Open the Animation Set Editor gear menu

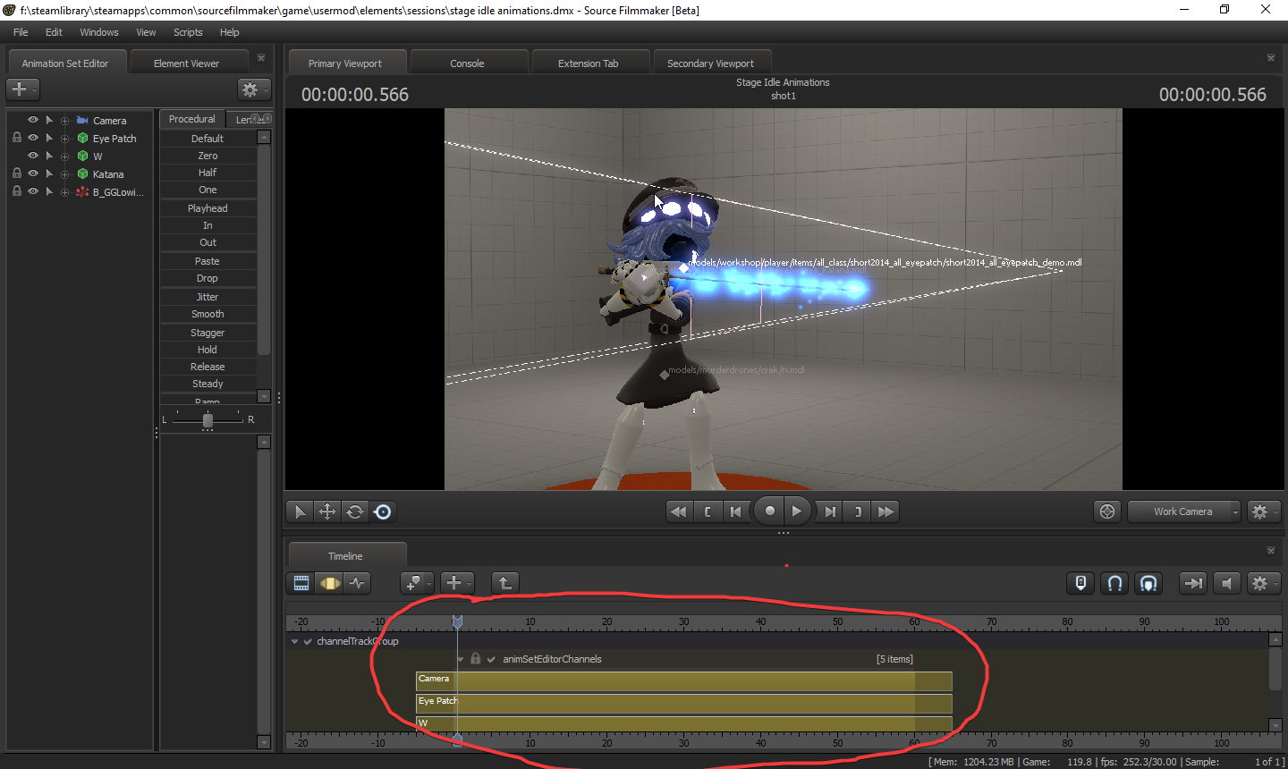254,89
